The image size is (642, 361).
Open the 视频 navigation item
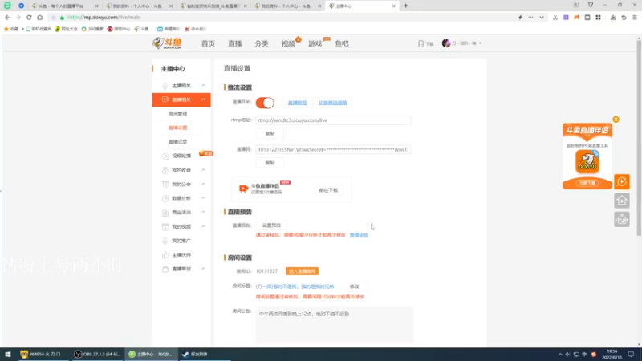coord(288,43)
